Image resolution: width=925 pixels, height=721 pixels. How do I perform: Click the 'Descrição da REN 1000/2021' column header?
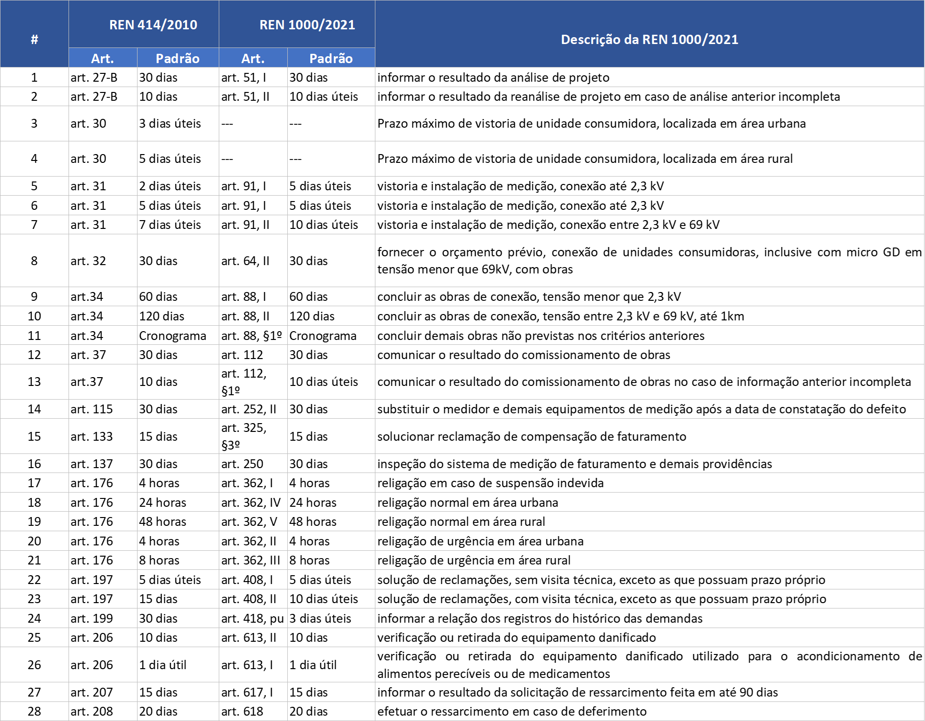click(649, 39)
